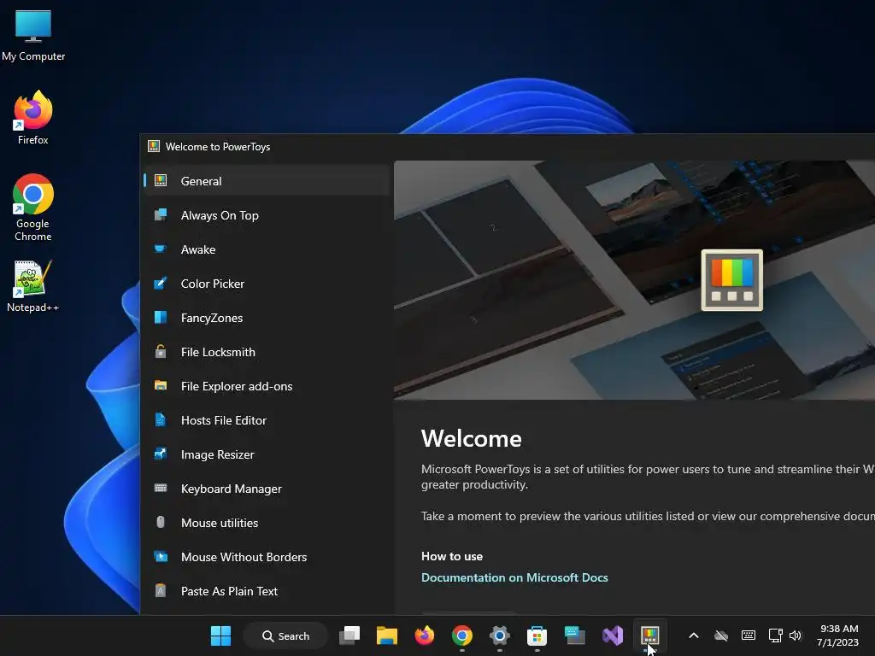Open Color Picker welcome page
The image size is (875, 656).
click(x=267, y=284)
